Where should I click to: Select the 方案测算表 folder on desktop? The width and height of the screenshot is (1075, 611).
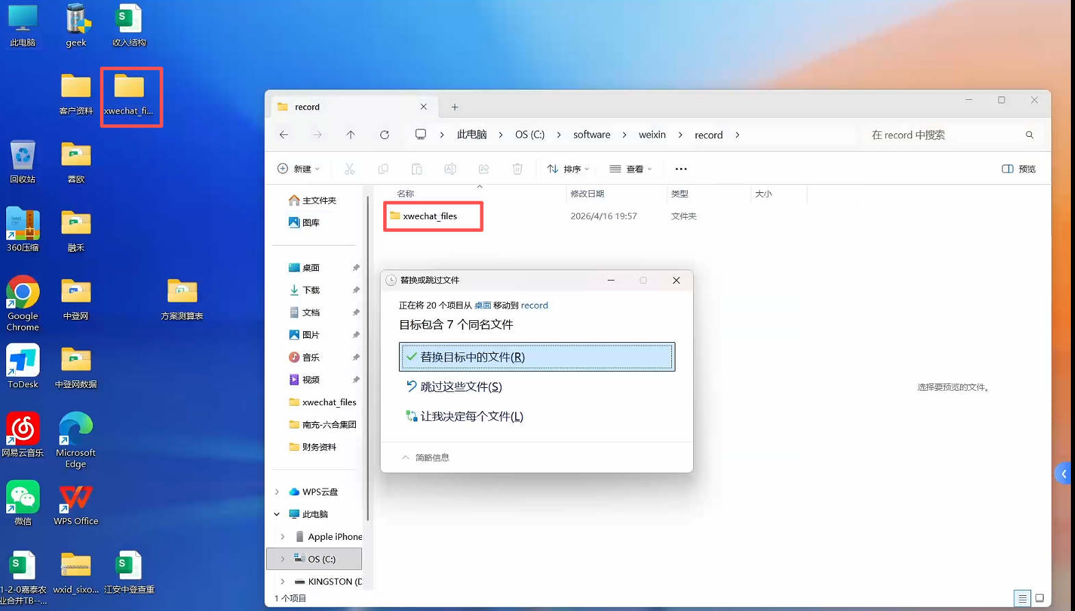pyautogui.click(x=182, y=299)
